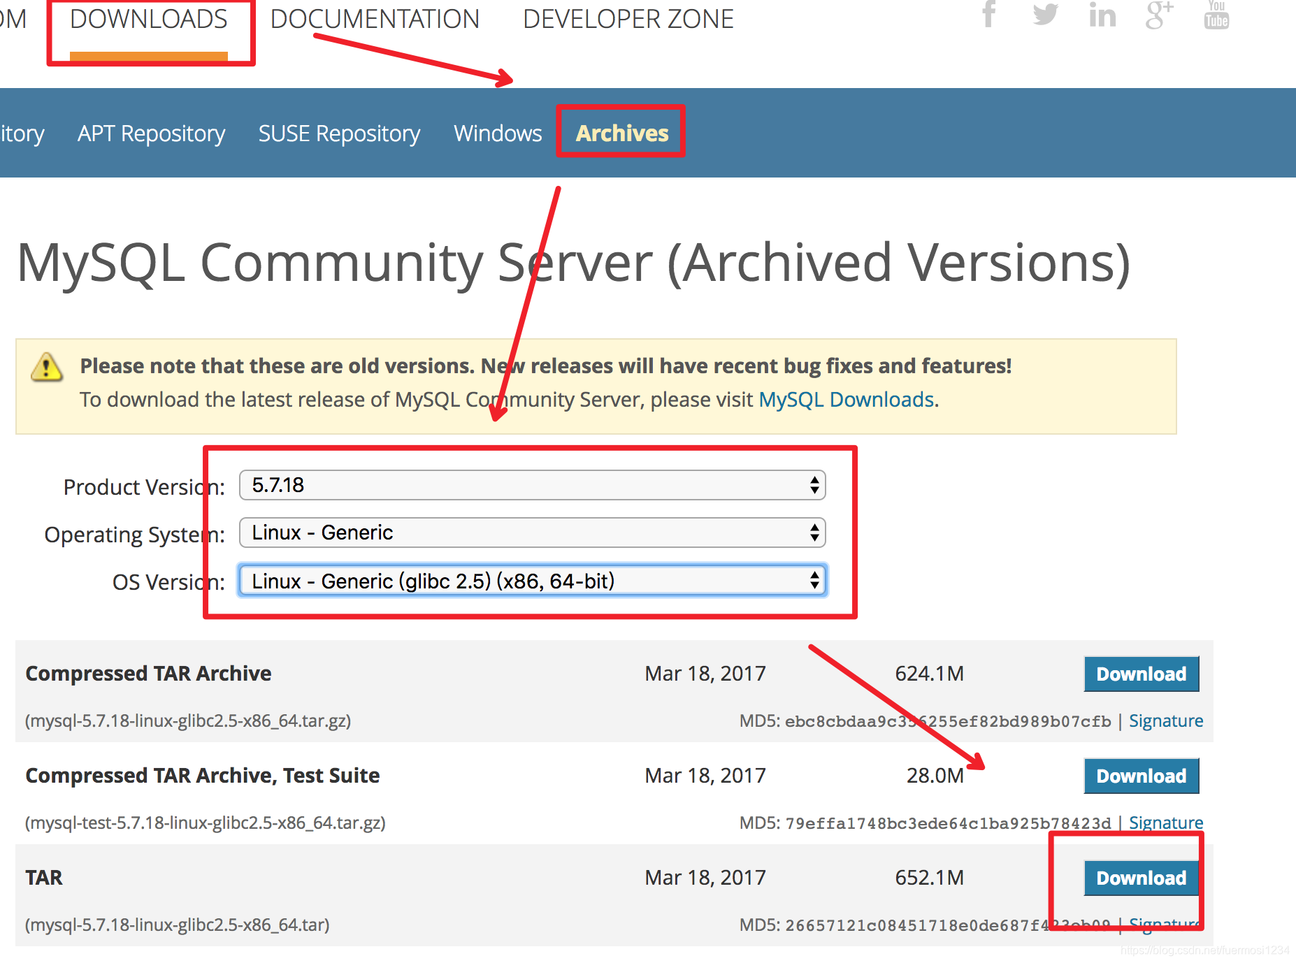Viewport: 1296px width, 963px height.
Task: Open the Facebook social icon
Action: (x=988, y=13)
